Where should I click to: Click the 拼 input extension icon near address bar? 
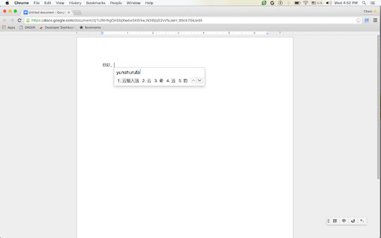point(366,21)
